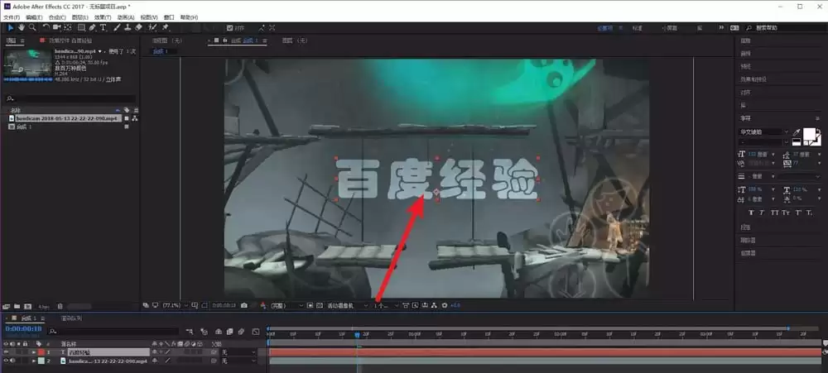Screen dimensions: 828x373
Task: Expand layer 1 properties triangle
Action: (x=34, y=351)
